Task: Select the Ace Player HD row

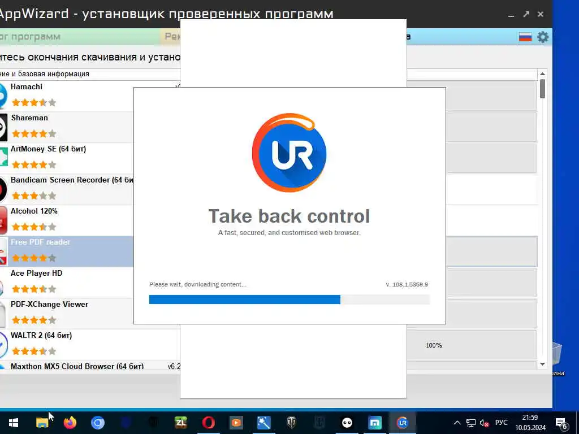Action: click(67, 283)
